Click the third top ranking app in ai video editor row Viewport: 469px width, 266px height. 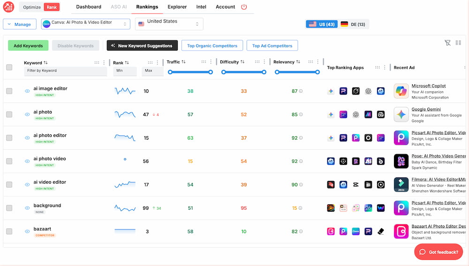coord(356,185)
